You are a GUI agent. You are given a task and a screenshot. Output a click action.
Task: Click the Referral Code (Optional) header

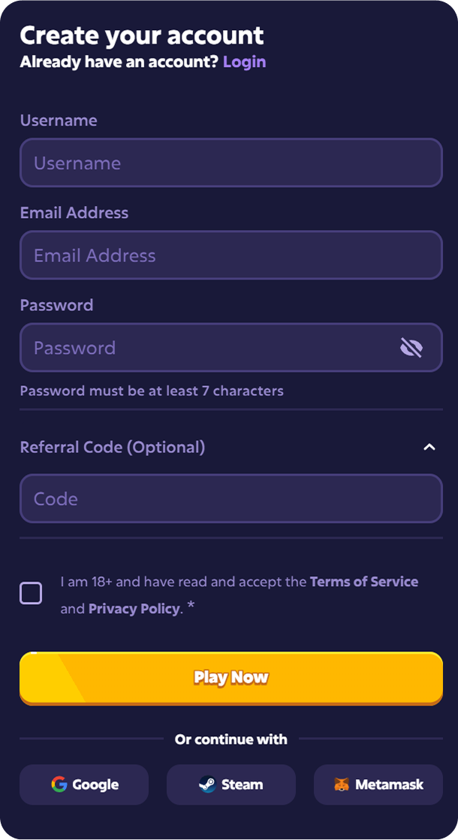point(113,447)
